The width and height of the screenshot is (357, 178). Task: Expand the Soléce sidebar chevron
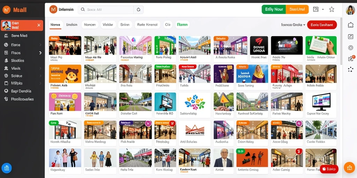40,76
